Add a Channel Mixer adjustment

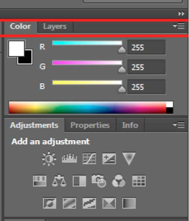(x=119, y=181)
